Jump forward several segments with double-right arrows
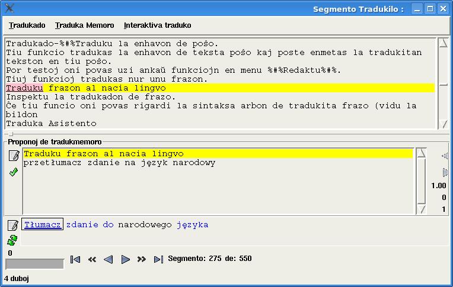The width and height of the screenshot is (453, 287). [142, 259]
